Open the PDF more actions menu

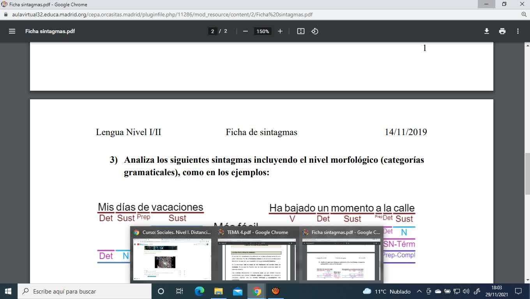click(518, 31)
